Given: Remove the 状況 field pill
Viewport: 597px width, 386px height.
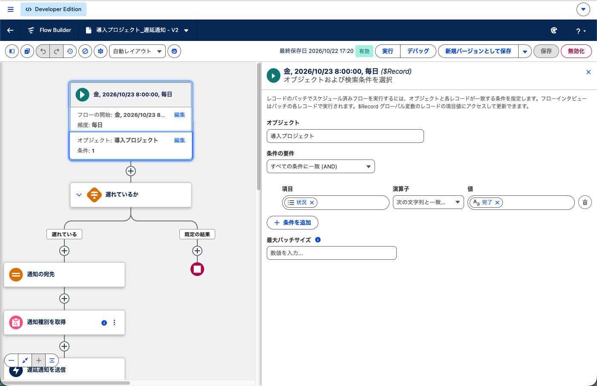Looking at the screenshot, I should 312,203.
